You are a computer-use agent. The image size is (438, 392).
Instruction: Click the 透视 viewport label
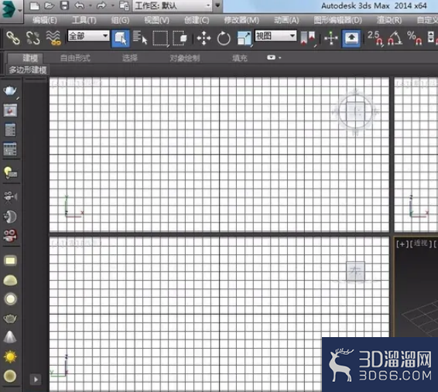(420, 244)
